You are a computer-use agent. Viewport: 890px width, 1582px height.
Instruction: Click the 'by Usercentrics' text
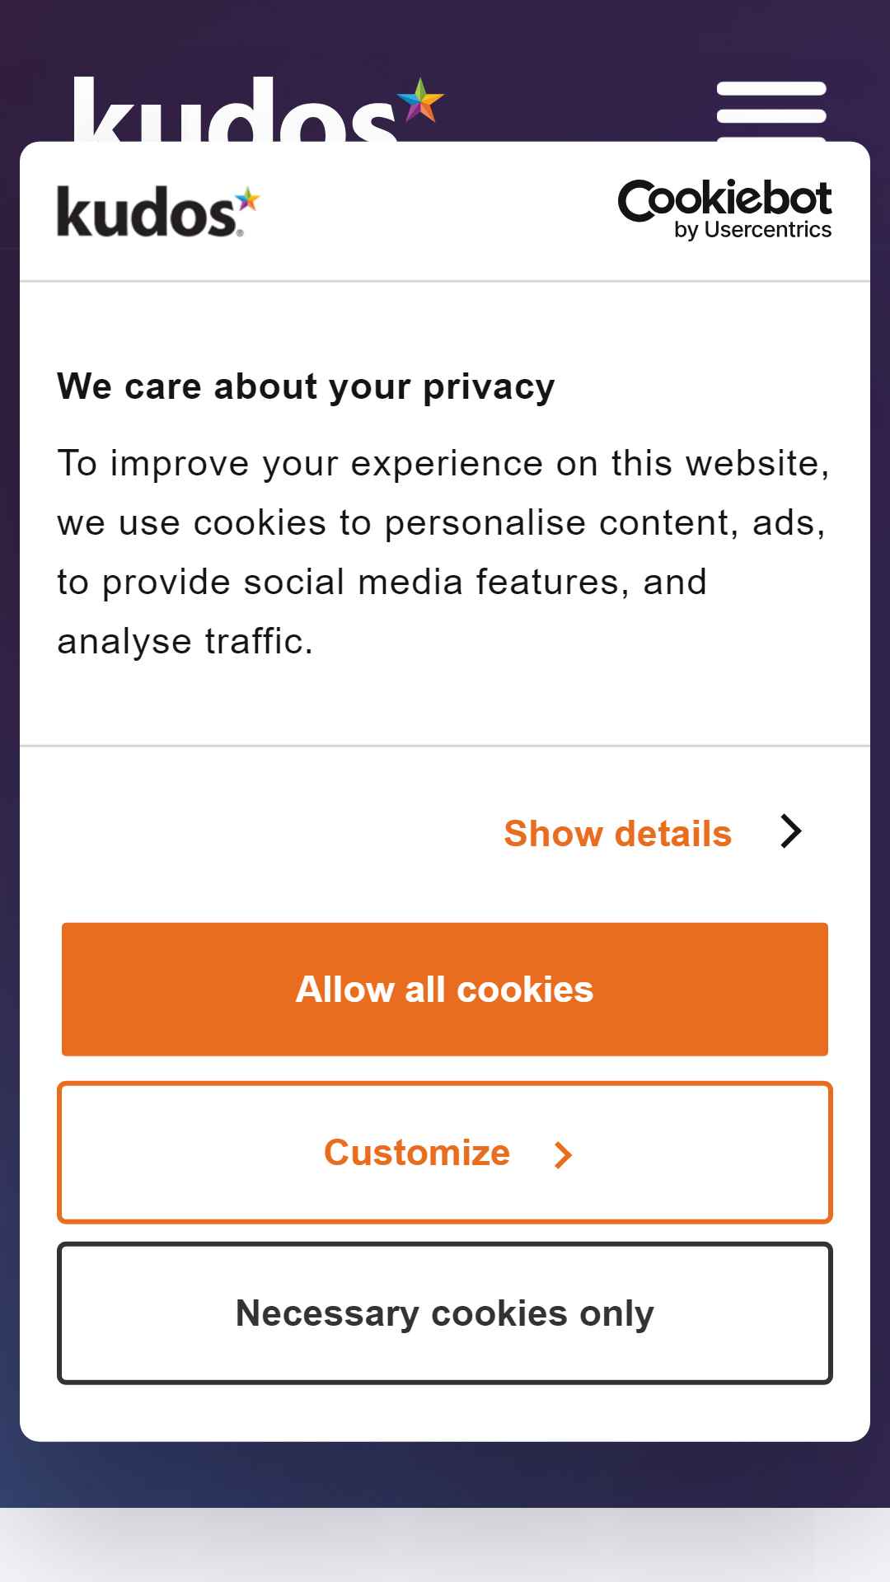pos(753,230)
